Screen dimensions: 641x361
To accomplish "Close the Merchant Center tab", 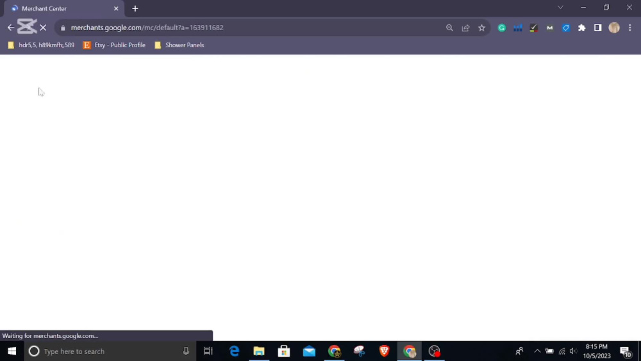I will click(116, 8).
